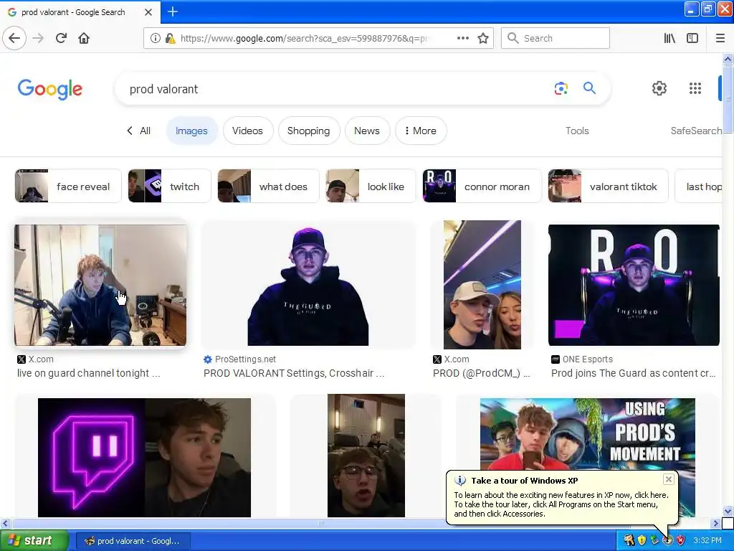Click the taskbar clock showing 3:32 PM
The width and height of the screenshot is (734, 551).
tap(707, 541)
